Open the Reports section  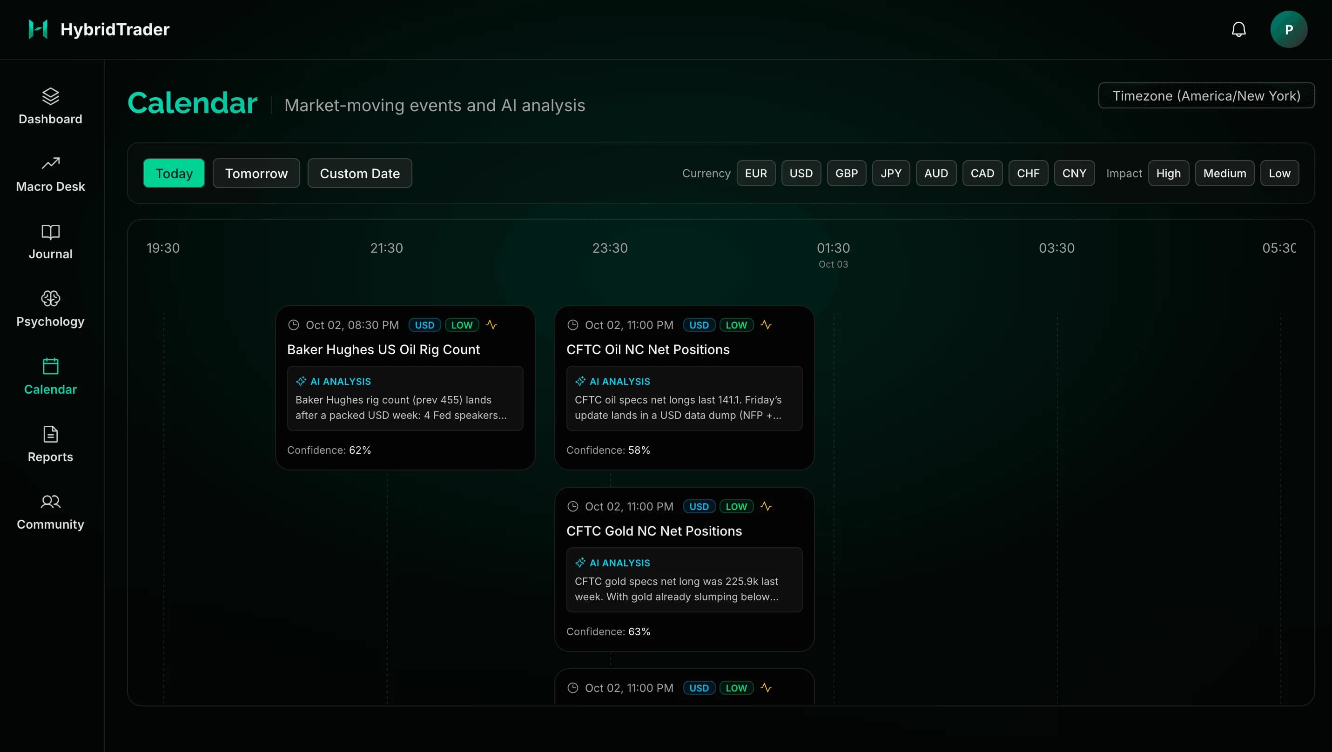point(50,444)
